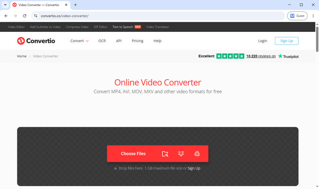
Task: Expand the Convert dropdown menu
Action: (x=79, y=41)
